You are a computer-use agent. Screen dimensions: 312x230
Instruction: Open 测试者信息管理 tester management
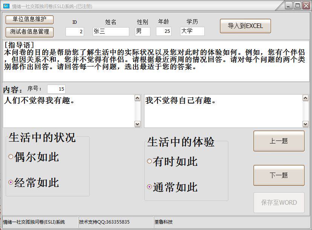[29, 32]
